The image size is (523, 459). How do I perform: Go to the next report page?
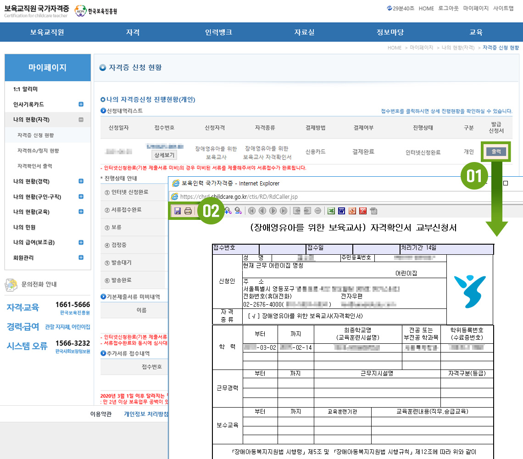273,211
